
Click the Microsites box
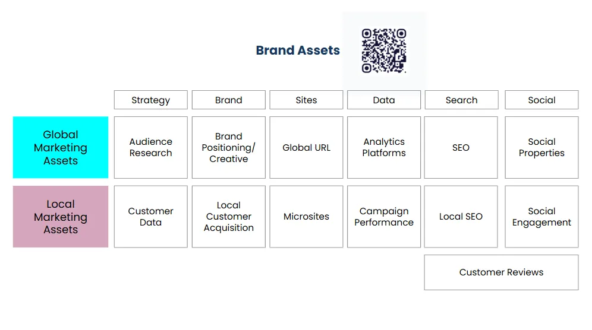click(306, 217)
